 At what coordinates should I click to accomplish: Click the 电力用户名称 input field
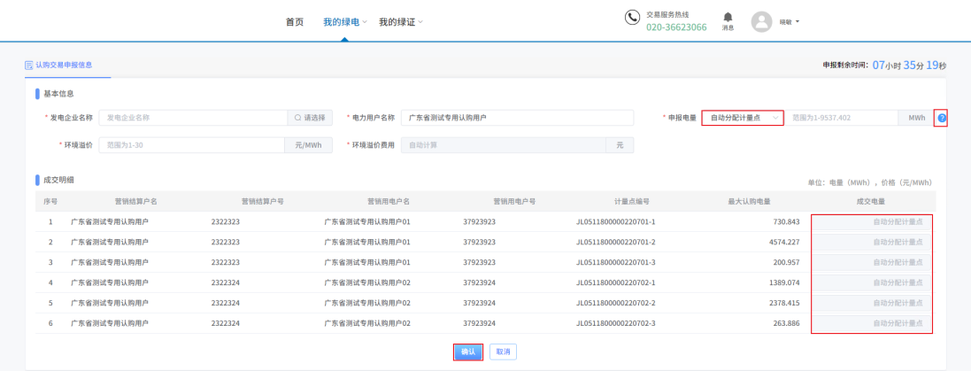click(x=517, y=118)
